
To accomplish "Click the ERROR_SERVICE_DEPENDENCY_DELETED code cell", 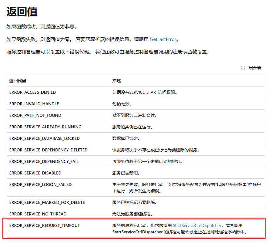I will pyautogui.click(x=48, y=150).
